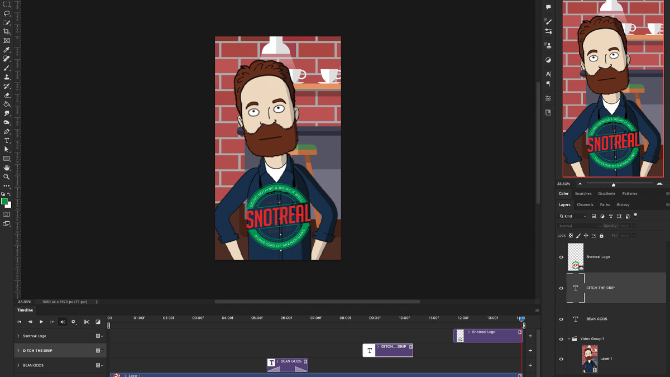Hide the BEAN GODS layer

pos(561,319)
